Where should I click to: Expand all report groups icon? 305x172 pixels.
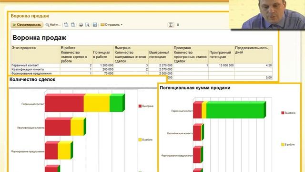click(x=66, y=25)
